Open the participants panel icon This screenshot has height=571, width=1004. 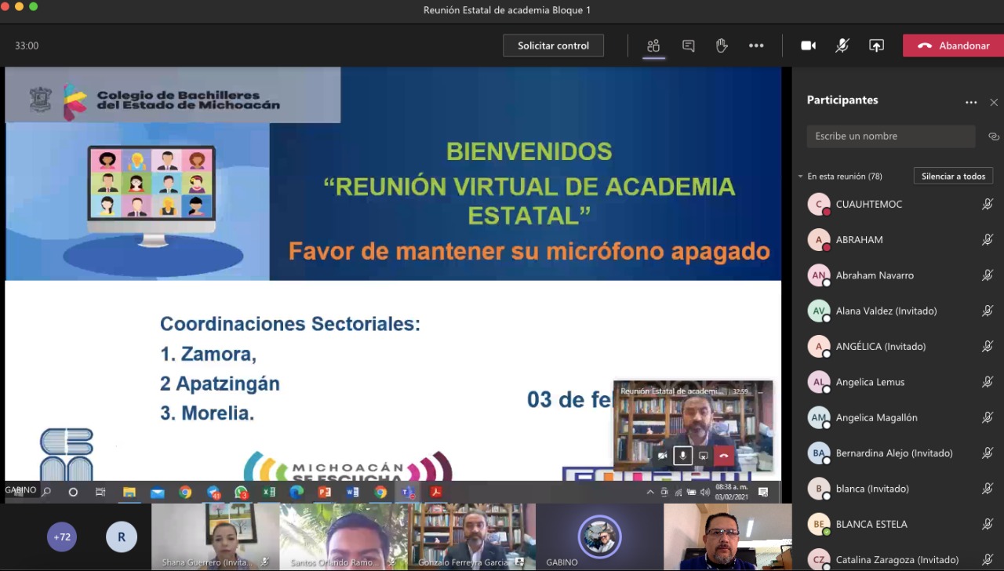pyautogui.click(x=653, y=45)
